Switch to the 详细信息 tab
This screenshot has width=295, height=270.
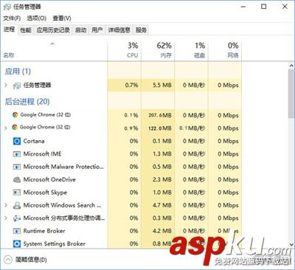pyautogui.click(x=119, y=30)
